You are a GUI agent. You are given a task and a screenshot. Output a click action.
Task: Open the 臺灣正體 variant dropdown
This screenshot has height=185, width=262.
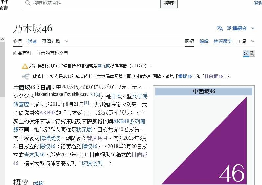(x=55, y=41)
